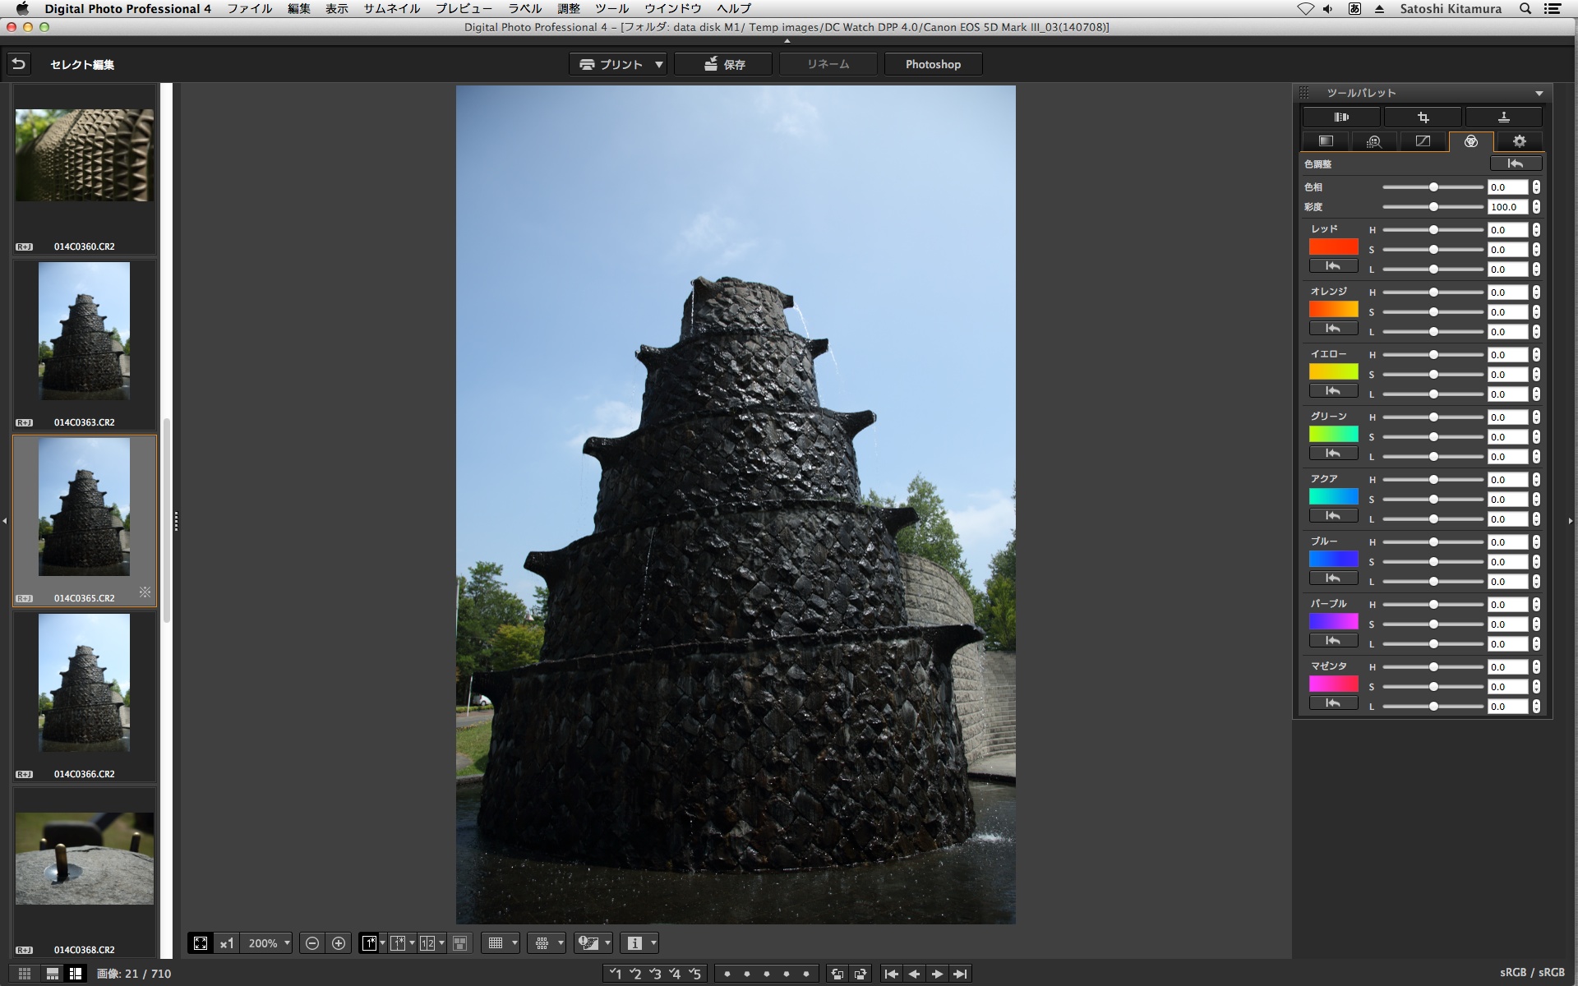Rotate image left with rotate icon
This screenshot has height=986, width=1578.
837,974
